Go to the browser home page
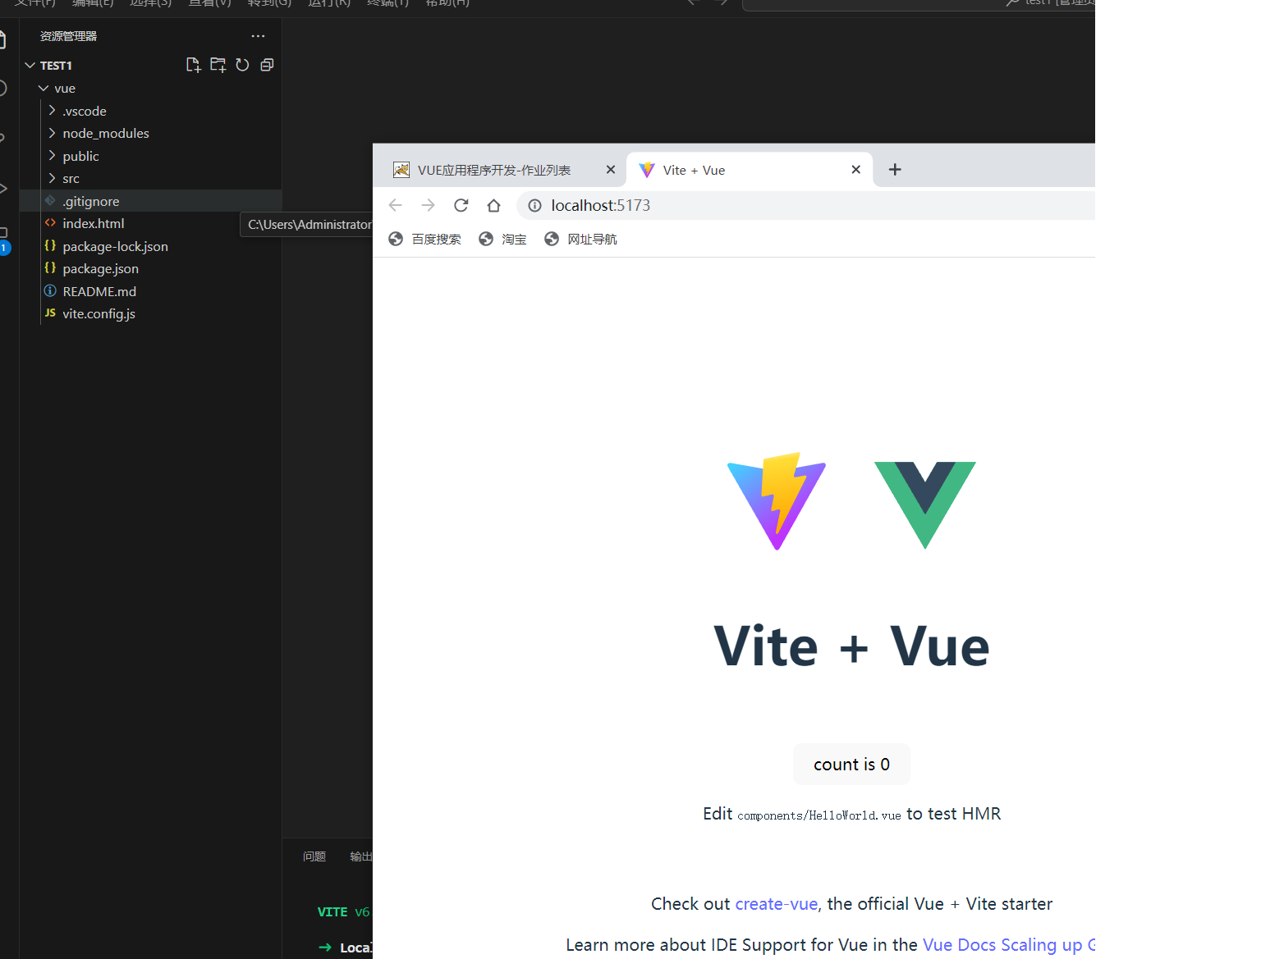The width and height of the screenshot is (1261, 959). click(493, 205)
